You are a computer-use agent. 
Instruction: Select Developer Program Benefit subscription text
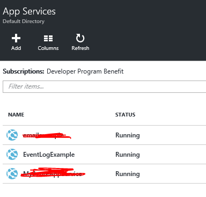pyautogui.click(x=85, y=71)
